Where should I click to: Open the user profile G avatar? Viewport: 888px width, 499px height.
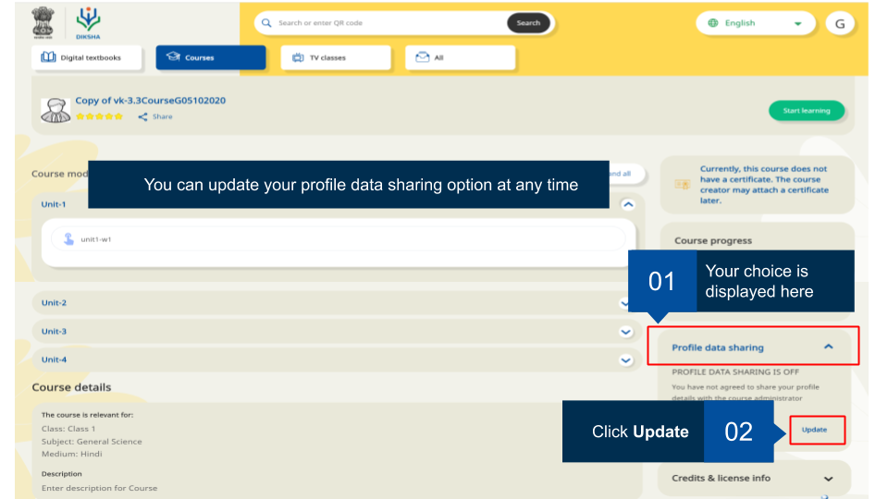pos(840,24)
